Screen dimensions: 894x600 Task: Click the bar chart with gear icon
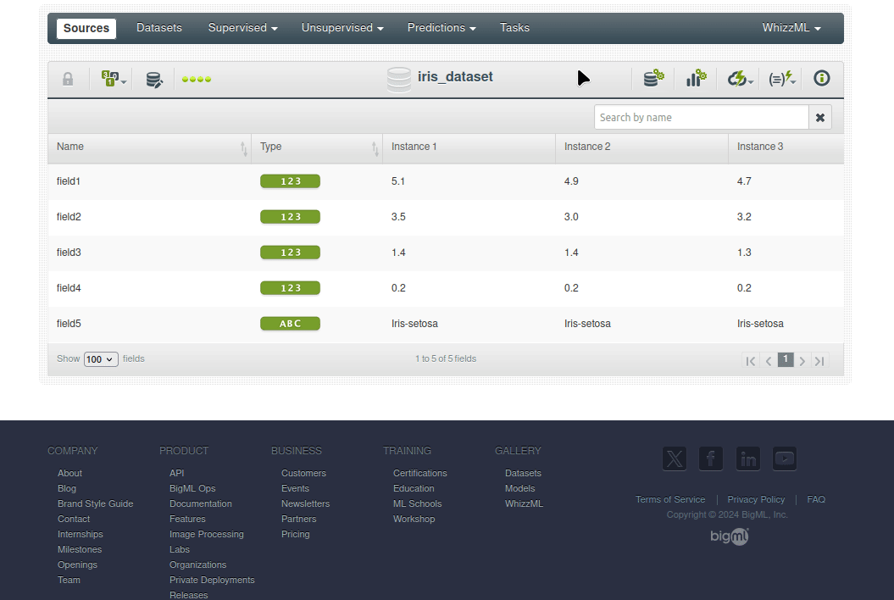point(696,79)
